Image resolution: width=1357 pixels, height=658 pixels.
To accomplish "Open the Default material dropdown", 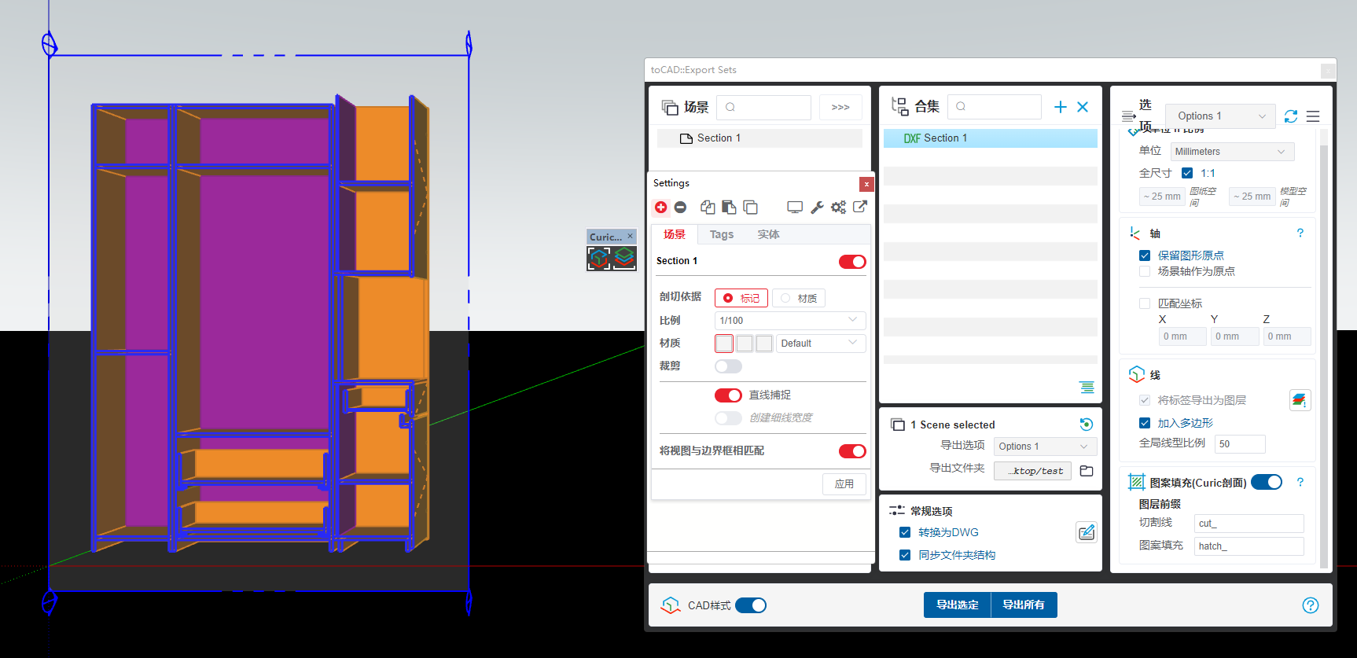I will 820,344.
